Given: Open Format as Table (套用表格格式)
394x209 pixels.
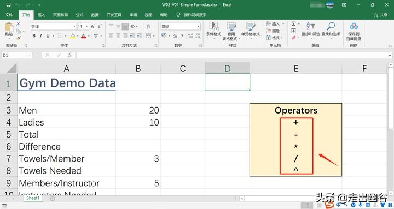Looking at the screenshot, I should pos(231,31).
